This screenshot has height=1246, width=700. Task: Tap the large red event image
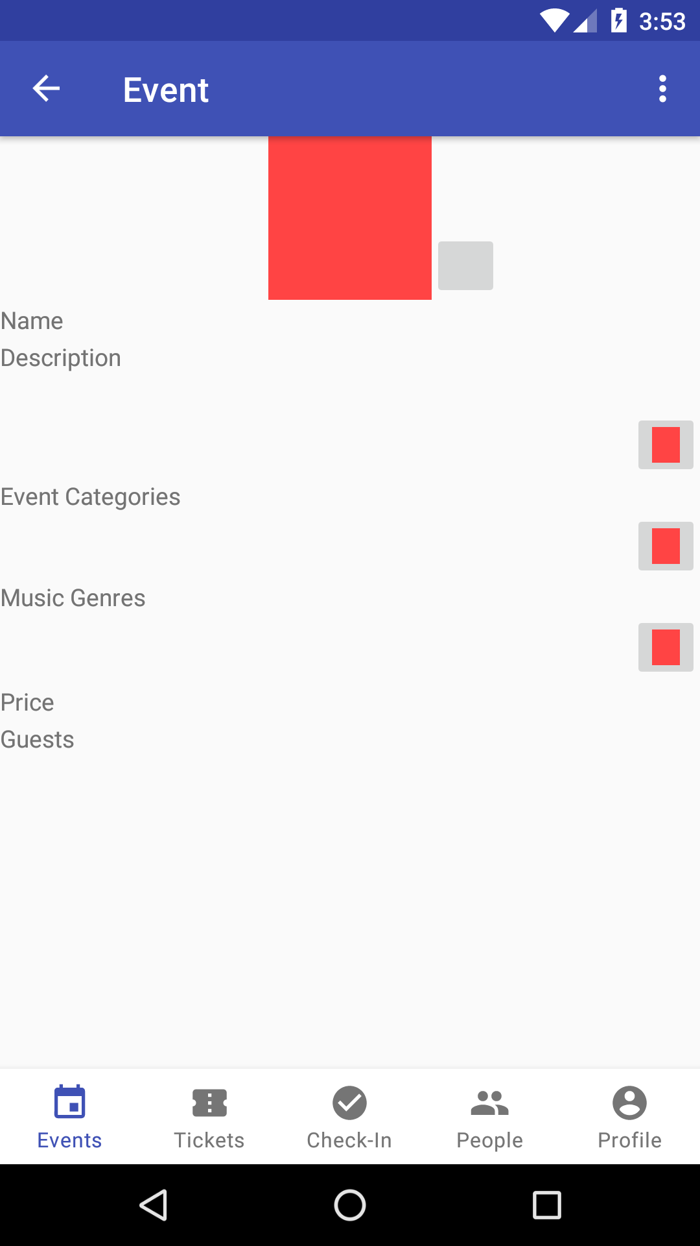point(350,218)
